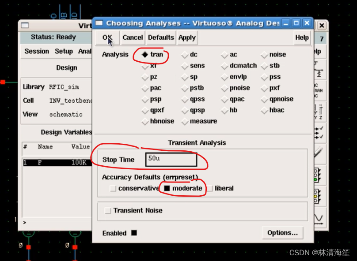Minimize the Choosing Analyses dialog
This screenshot has height=261, width=357.
point(285,23)
